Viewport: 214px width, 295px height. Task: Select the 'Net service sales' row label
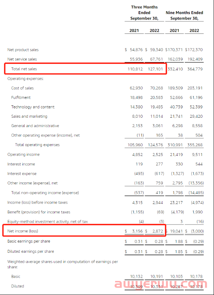22,59
